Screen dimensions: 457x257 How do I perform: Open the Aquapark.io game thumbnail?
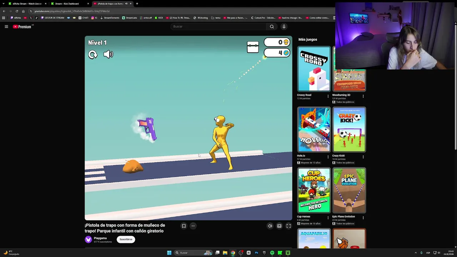click(x=314, y=238)
